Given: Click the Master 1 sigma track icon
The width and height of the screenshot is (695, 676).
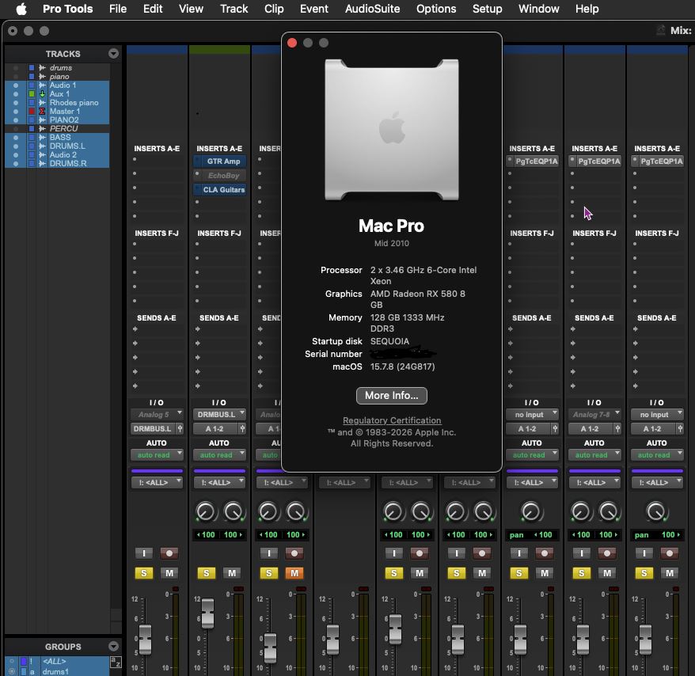Looking at the screenshot, I should coord(42,112).
